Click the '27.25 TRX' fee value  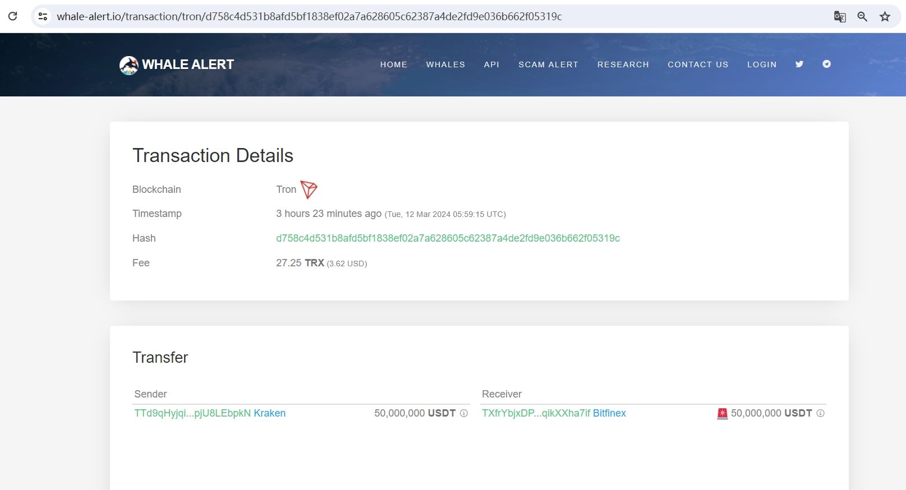tap(300, 263)
